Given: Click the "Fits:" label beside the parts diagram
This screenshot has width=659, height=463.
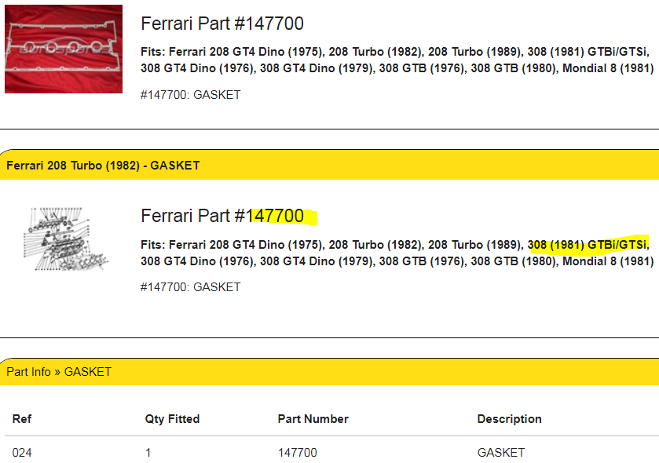Looking at the screenshot, I should coord(153,244).
